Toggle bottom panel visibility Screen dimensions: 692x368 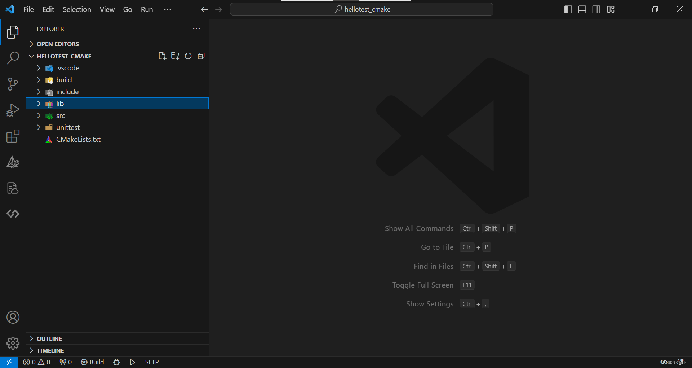tap(582, 9)
